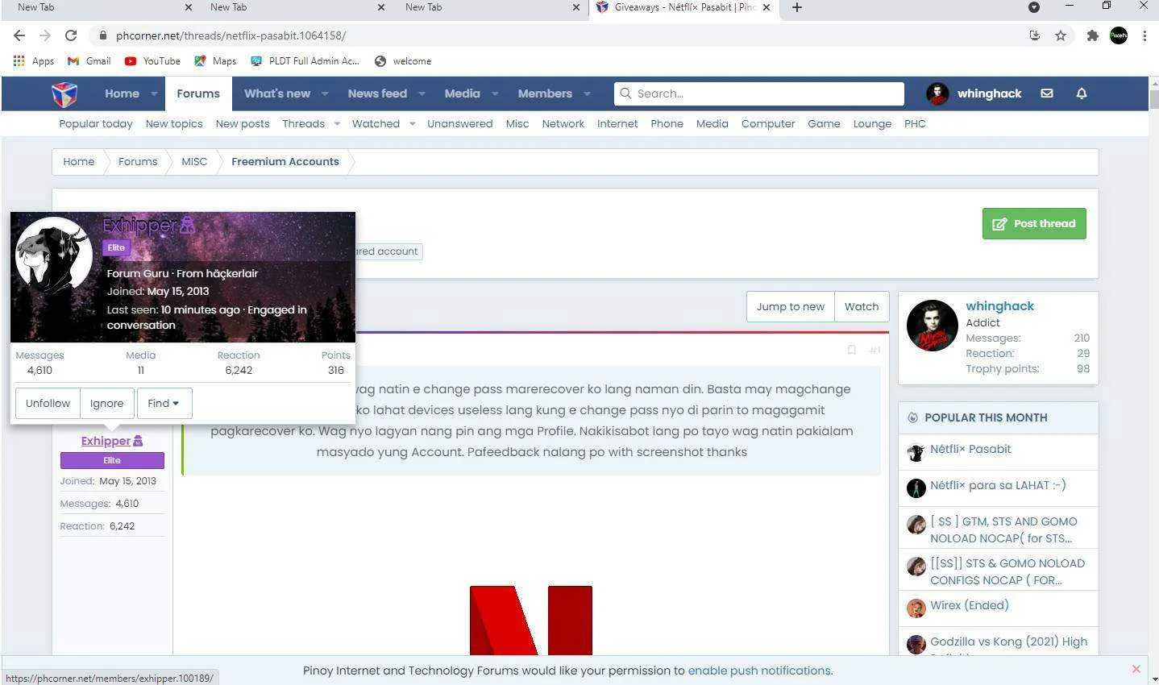
Task: Expand the What's new dropdown arrow
Action: pyautogui.click(x=325, y=93)
